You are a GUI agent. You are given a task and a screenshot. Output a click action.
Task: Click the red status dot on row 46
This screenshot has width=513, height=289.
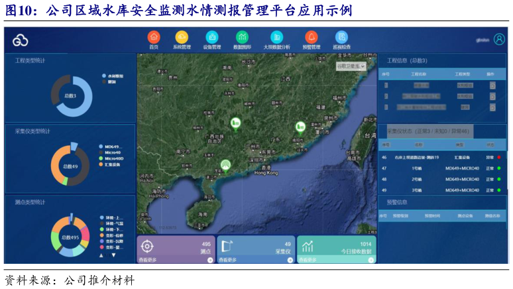tap(499, 158)
